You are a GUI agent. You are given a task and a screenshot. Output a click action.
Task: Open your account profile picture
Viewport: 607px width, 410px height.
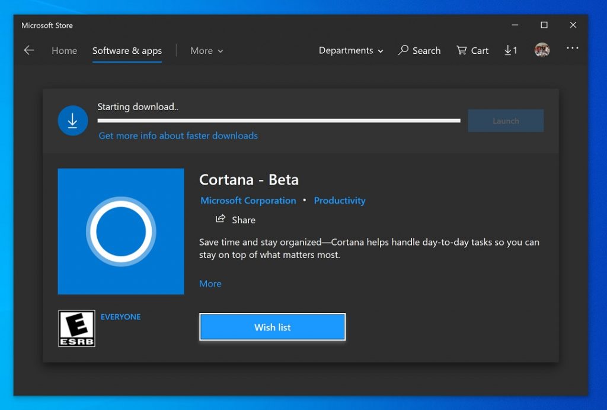coord(542,50)
